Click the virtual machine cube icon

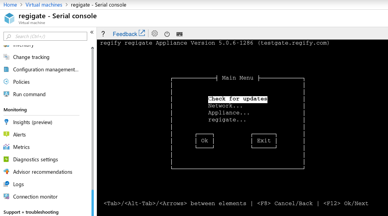pyautogui.click(x=9, y=18)
